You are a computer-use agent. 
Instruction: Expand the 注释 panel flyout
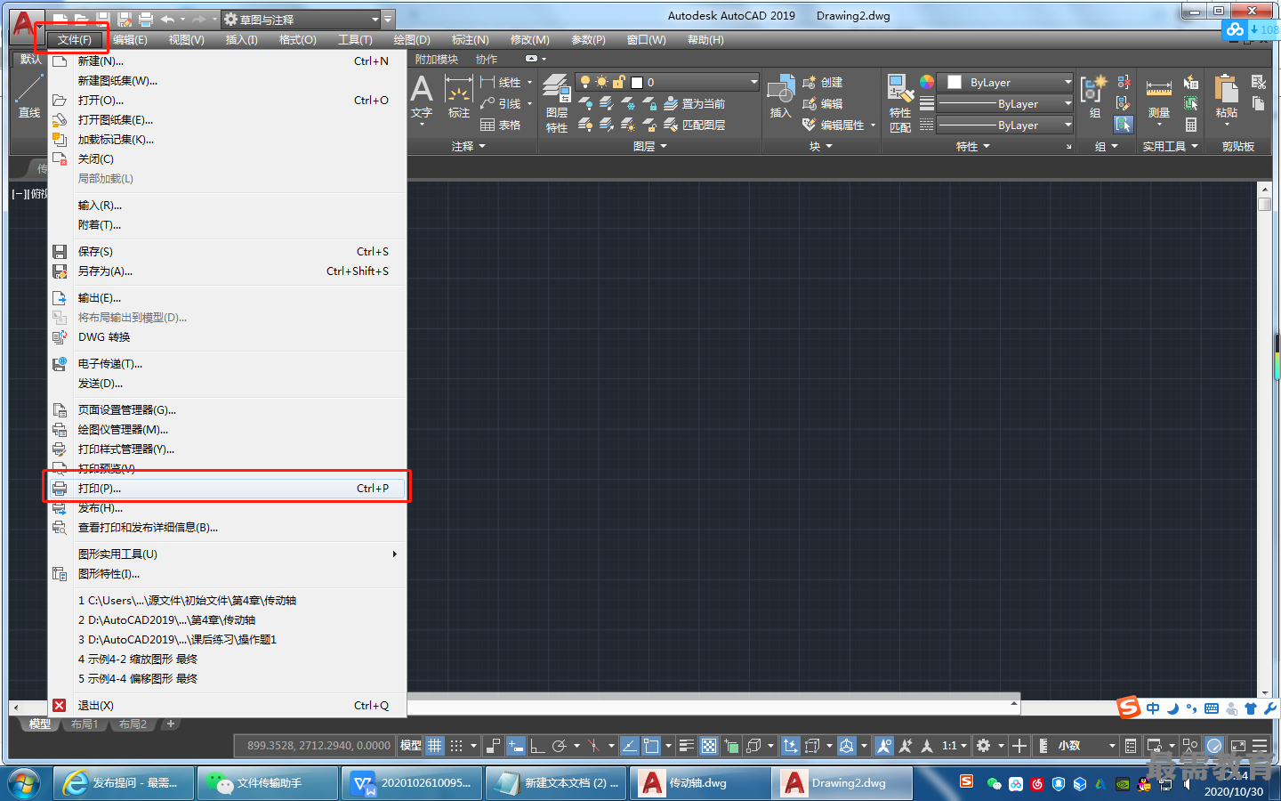pyautogui.click(x=469, y=146)
